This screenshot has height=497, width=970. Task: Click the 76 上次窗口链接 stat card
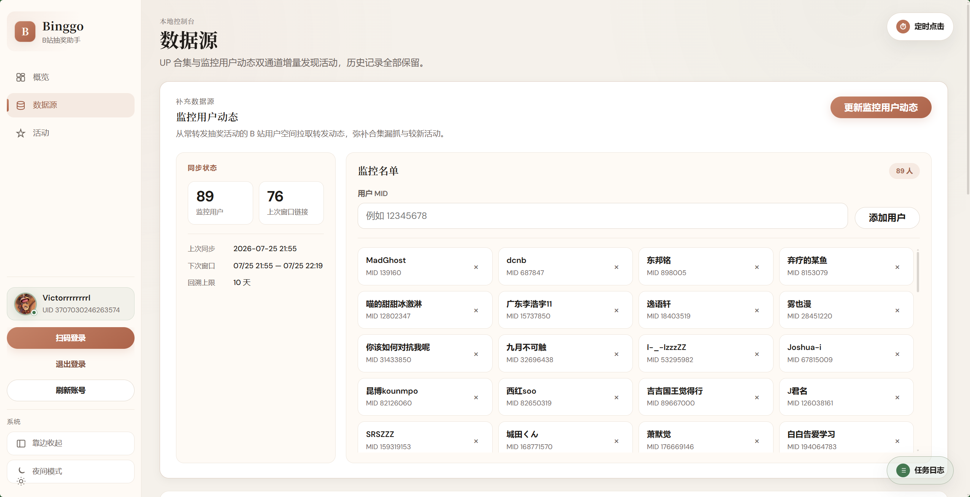291,203
